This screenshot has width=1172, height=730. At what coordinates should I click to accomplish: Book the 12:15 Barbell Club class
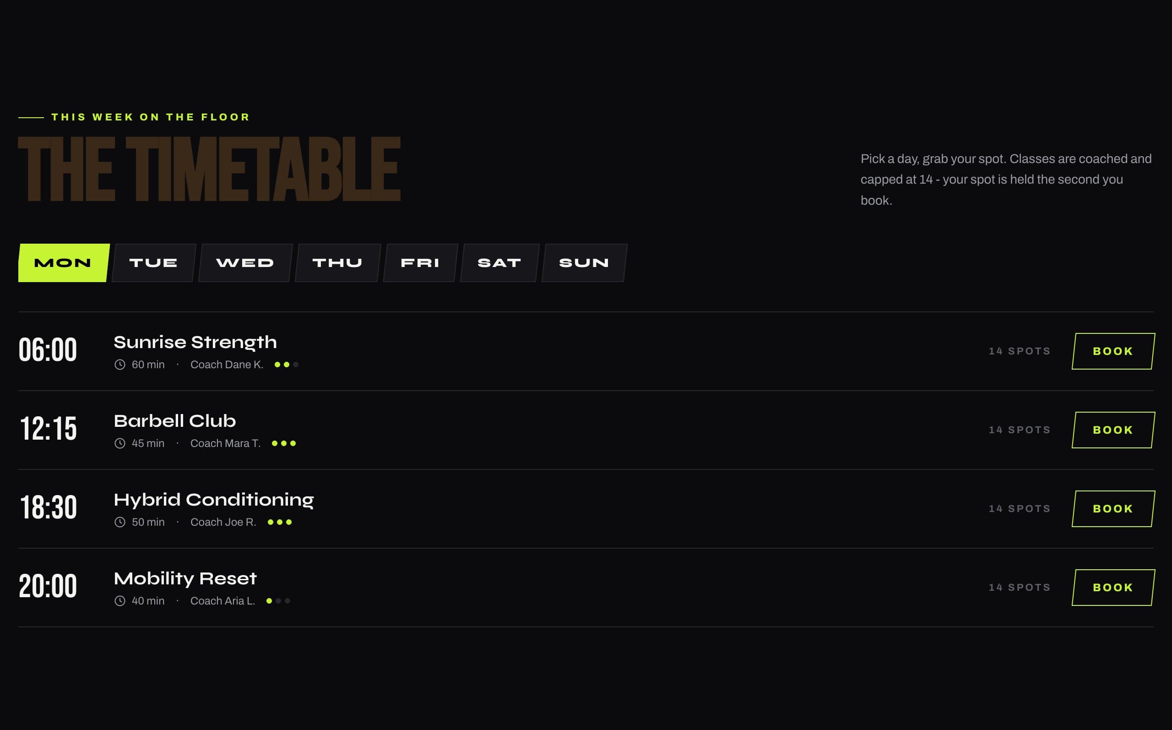(1113, 430)
